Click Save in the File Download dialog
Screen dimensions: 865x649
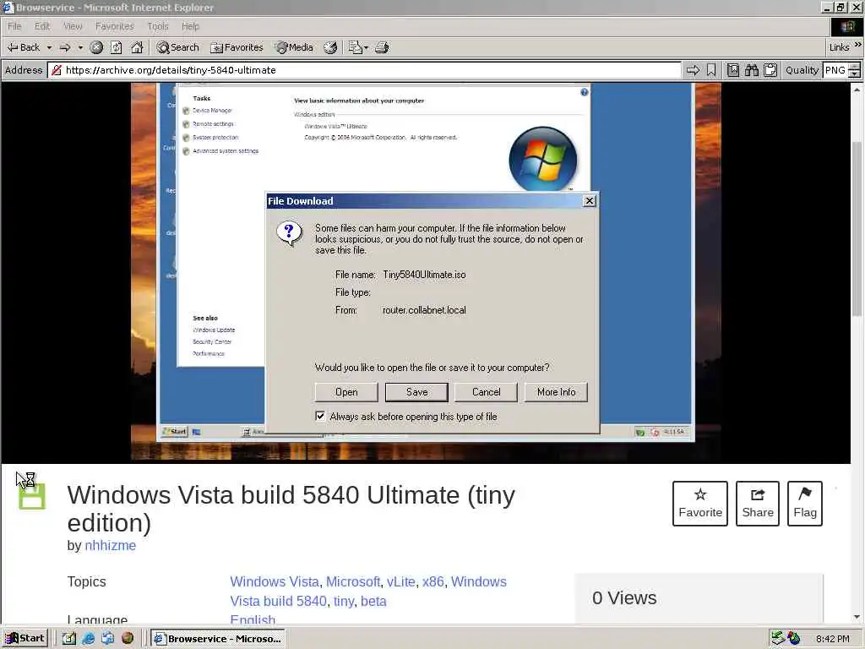click(416, 392)
